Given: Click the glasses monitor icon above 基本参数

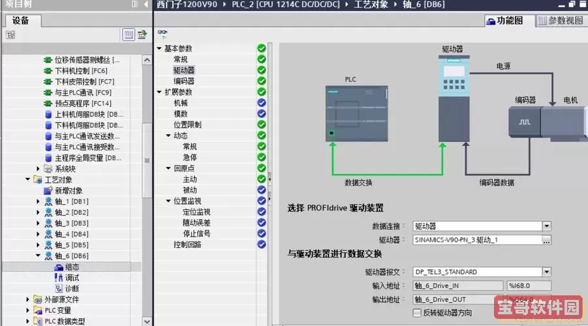Looking at the screenshot, I should (x=162, y=34).
